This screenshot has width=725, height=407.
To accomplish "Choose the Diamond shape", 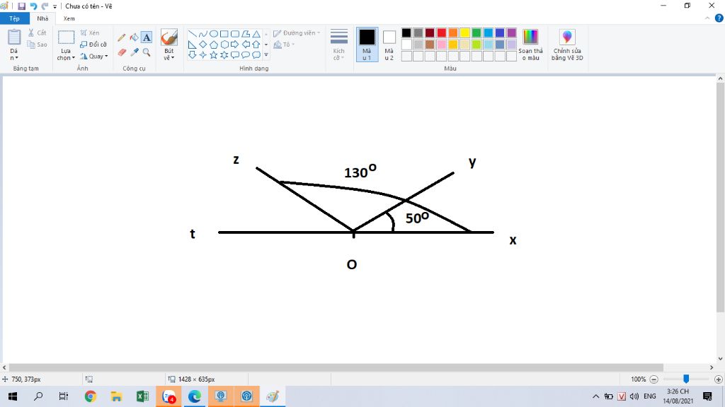I will click(203, 45).
